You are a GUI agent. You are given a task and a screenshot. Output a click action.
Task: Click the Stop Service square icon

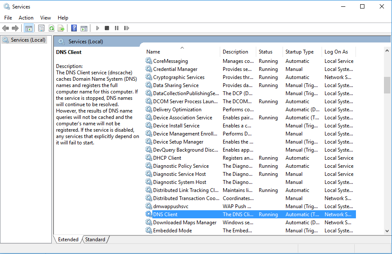click(107, 28)
